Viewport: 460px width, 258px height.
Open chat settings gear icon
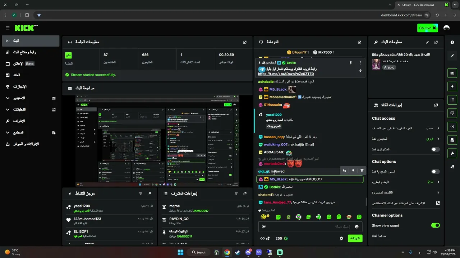[x=341, y=238]
